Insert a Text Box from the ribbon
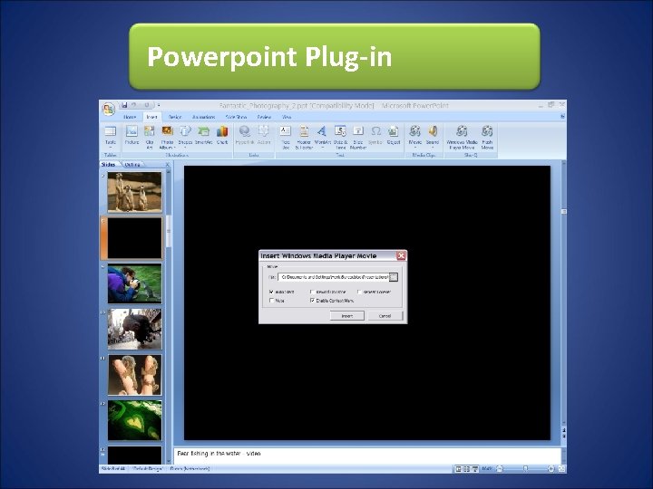The height and width of the screenshot is (489, 653). (x=286, y=138)
